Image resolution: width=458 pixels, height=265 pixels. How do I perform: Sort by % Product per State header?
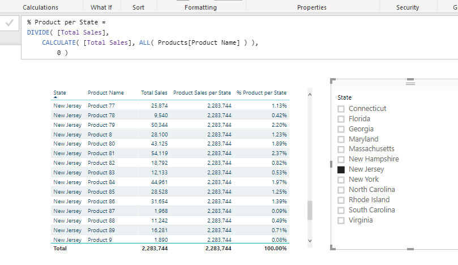262,93
